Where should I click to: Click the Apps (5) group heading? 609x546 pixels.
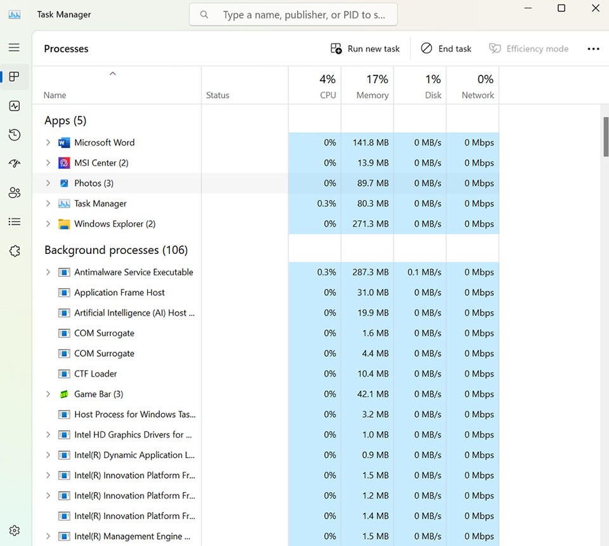pos(65,121)
